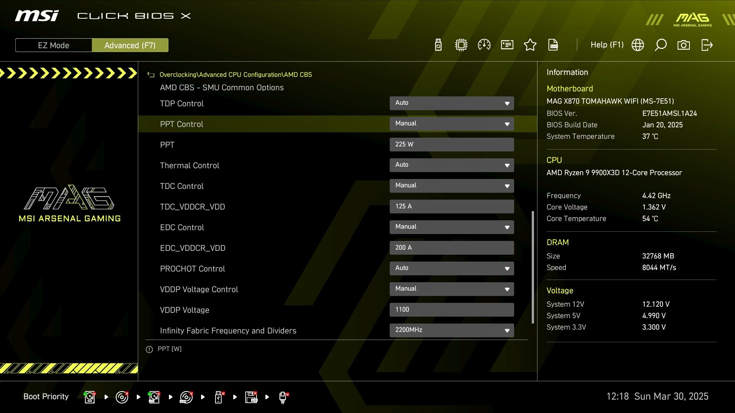Viewport: 735px width, 413px height.
Task: Click the exit arrow icon
Action: 707,45
